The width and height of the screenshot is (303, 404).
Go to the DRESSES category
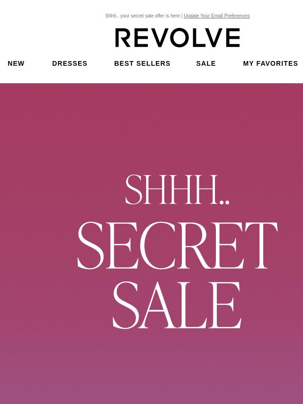tap(70, 63)
